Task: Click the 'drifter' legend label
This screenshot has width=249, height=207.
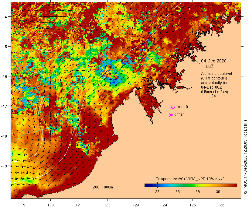Action: click(179, 114)
